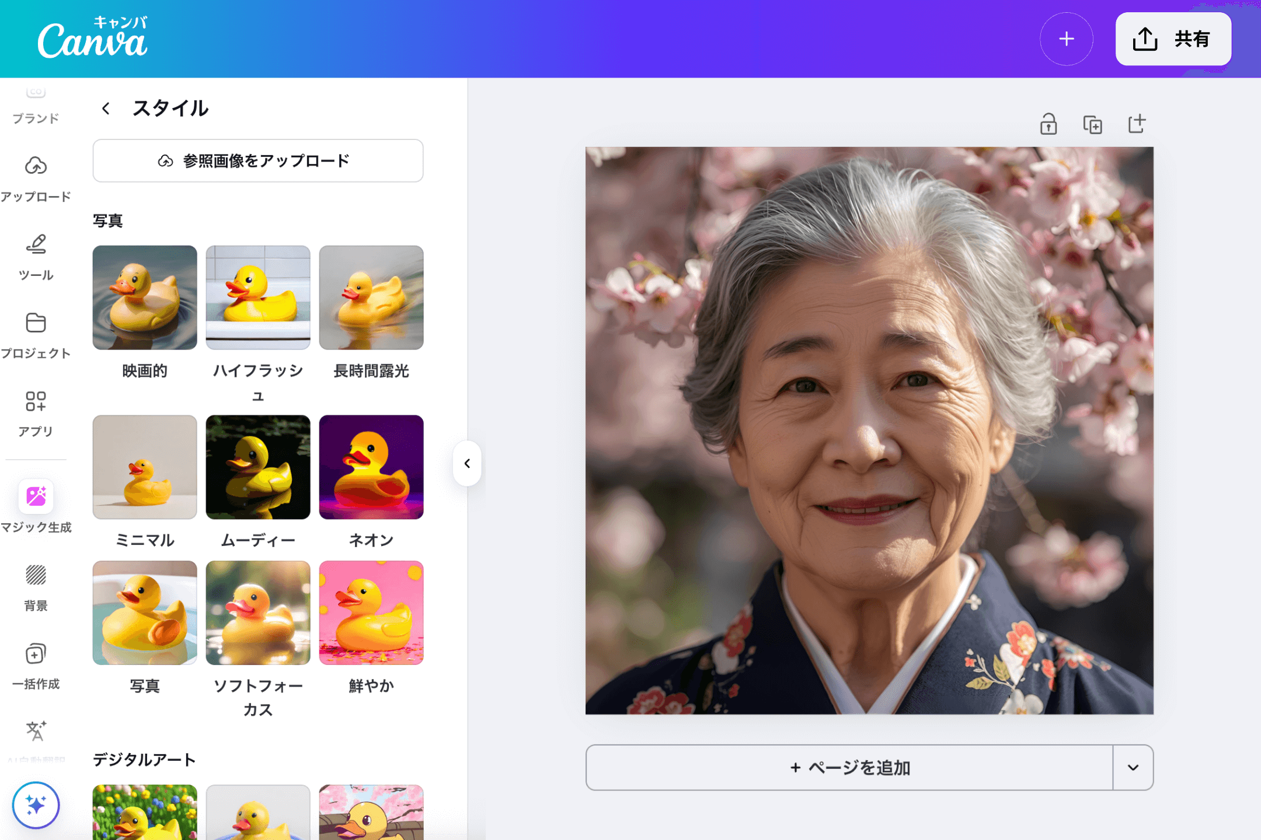Screen dimensions: 1261x840
Task: Open the プロジェクト sidebar panel
Action: (36, 335)
